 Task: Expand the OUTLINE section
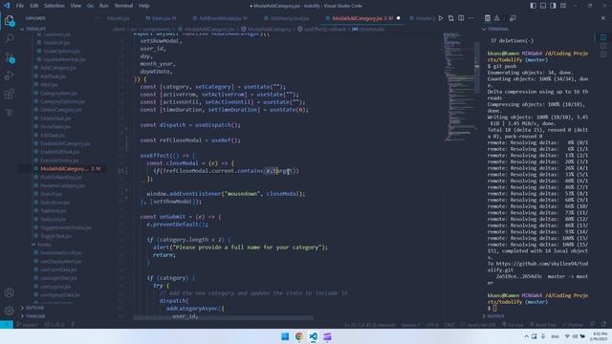point(33,308)
